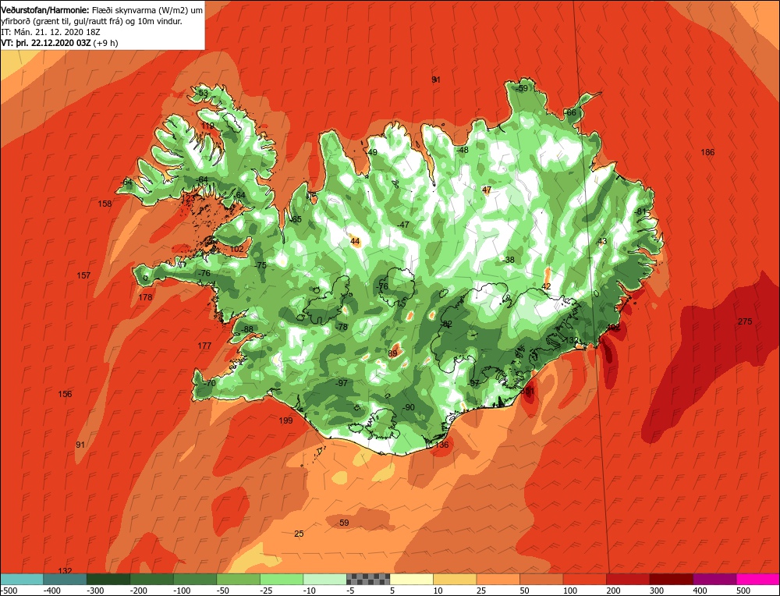The width and height of the screenshot is (780, 596).
Task: Click the map value 177 in the western bay
Action: 204,346
